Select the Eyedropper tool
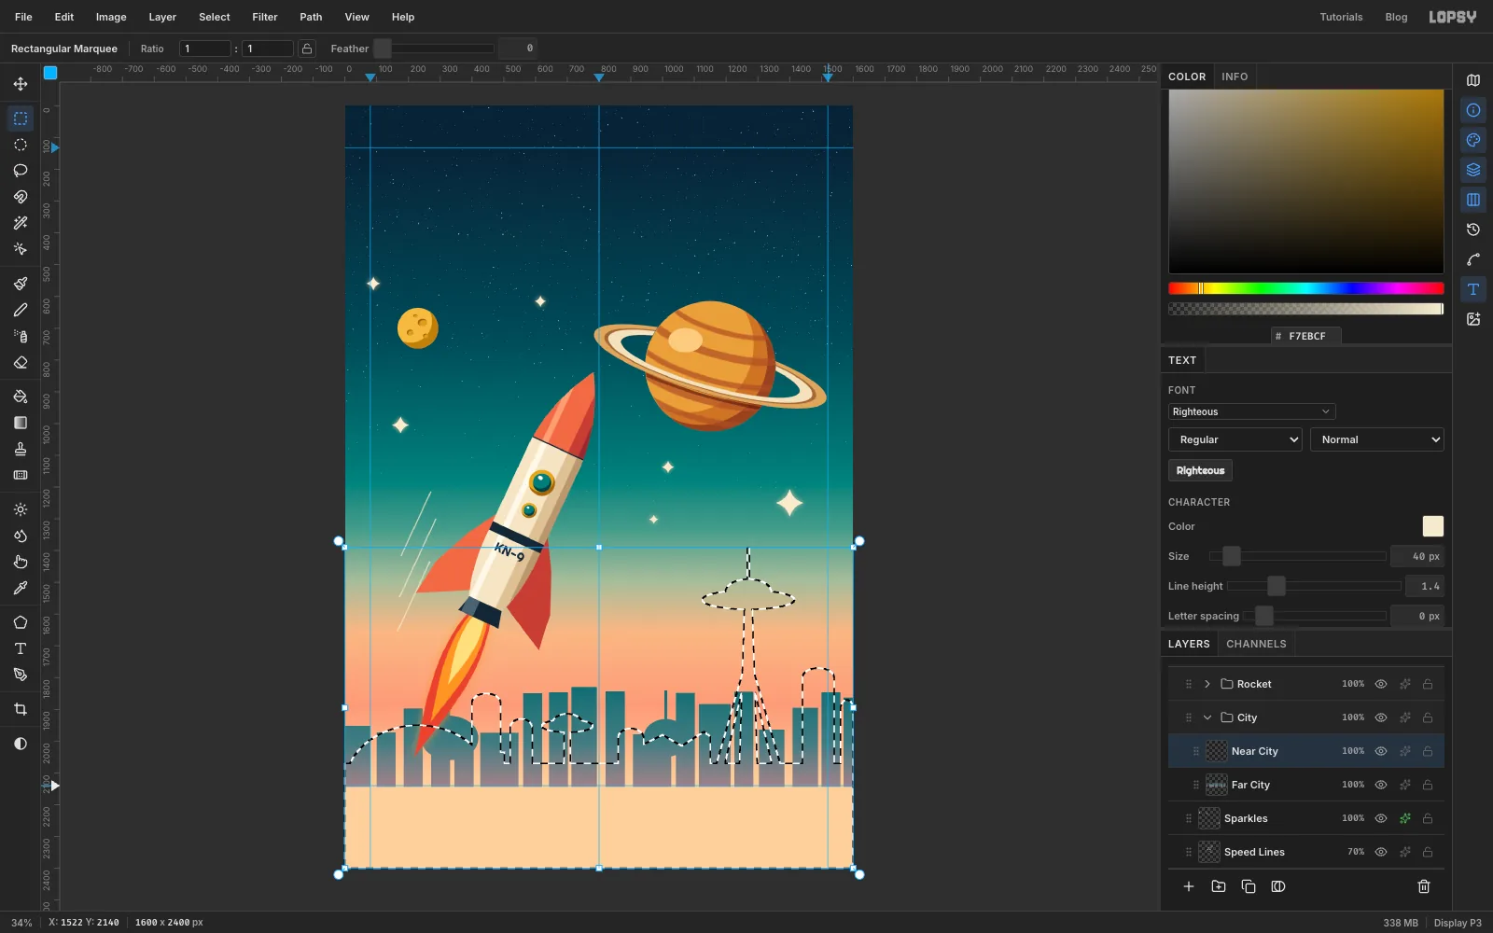The width and height of the screenshot is (1493, 933). point(21,588)
